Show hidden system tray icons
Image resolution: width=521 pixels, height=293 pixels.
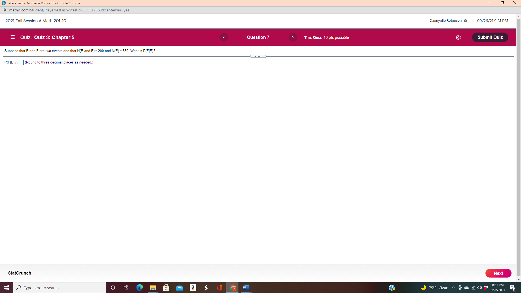click(453, 288)
